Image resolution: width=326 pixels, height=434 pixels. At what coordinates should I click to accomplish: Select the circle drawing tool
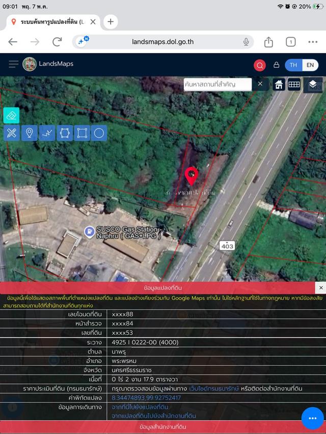pos(99,133)
